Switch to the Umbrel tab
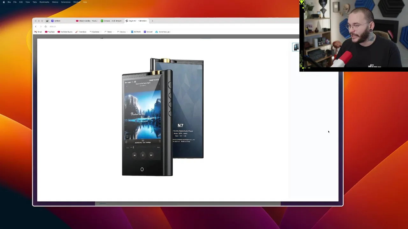Image resolution: width=408 pixels, height=229 pixels. click(x=62, y=21)
